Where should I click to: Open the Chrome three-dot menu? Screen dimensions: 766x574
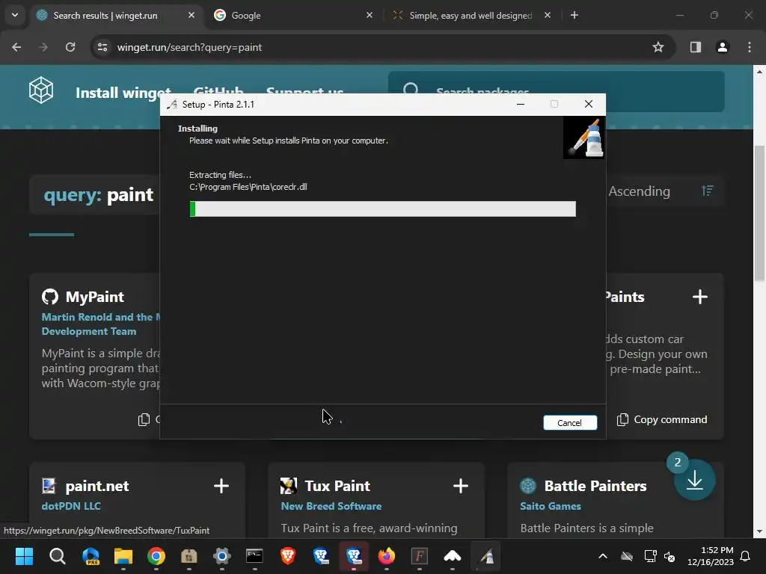[x=750, y=47]
